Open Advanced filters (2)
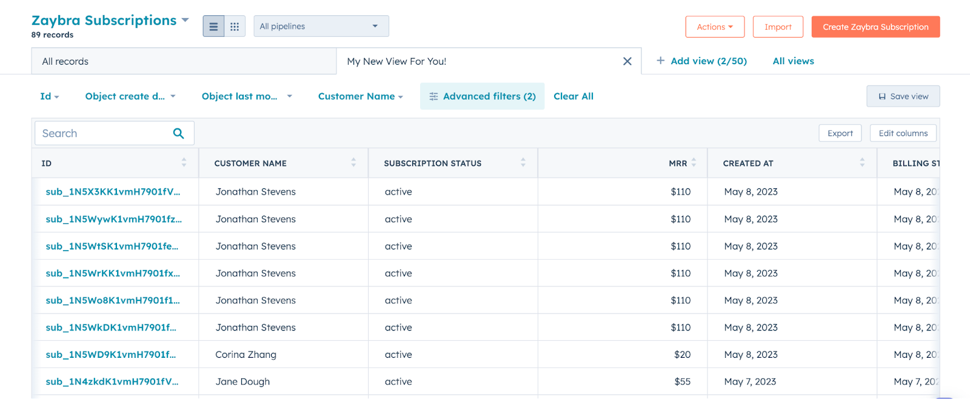 pos(483,96)
